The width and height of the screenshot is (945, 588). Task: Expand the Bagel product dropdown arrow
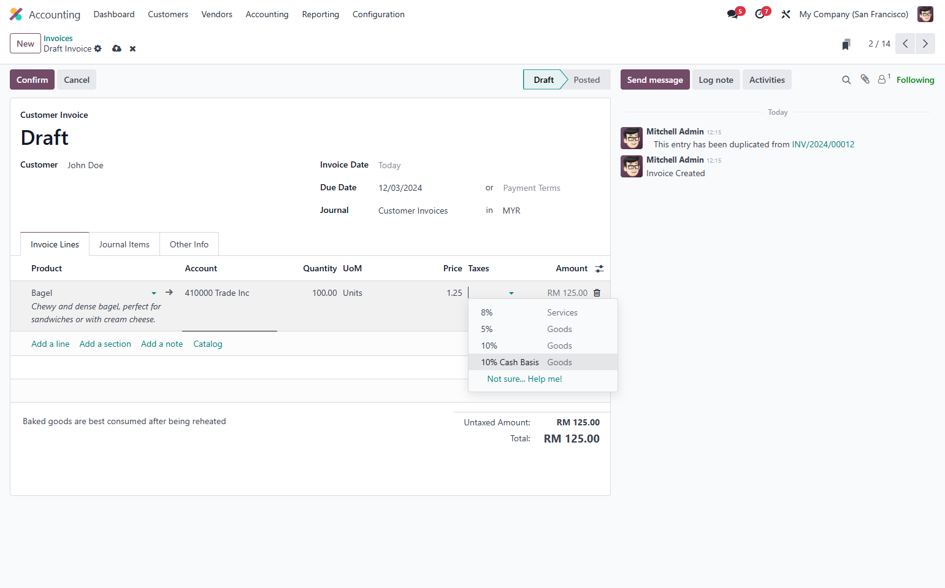coord(154,293)
